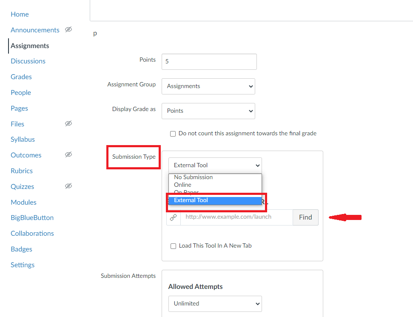This screenshot has width=413, height=317.
Task: Open Badges from the sidebar
Action: click(21, 249)
